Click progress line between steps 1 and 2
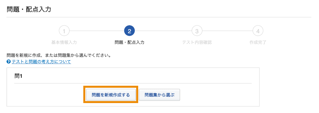The width and height of the screenshot is (319, 113). click(97, 31)
